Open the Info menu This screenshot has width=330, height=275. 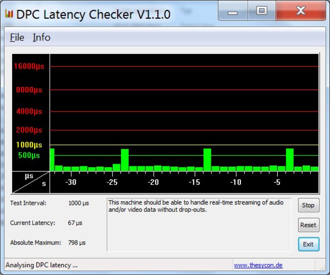[x=41, y=38]
